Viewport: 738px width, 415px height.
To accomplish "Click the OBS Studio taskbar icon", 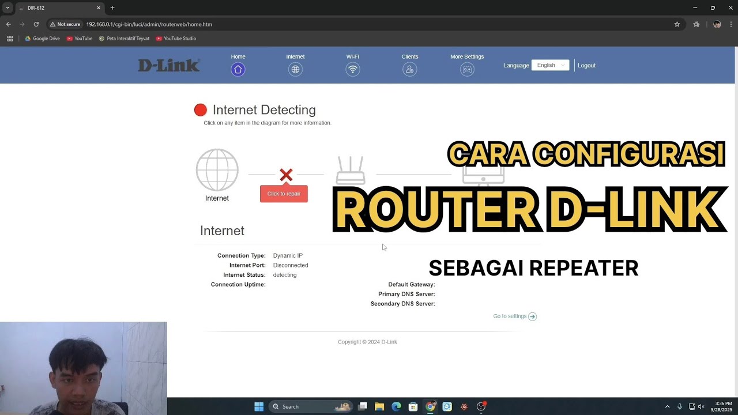I will [481, 406].
